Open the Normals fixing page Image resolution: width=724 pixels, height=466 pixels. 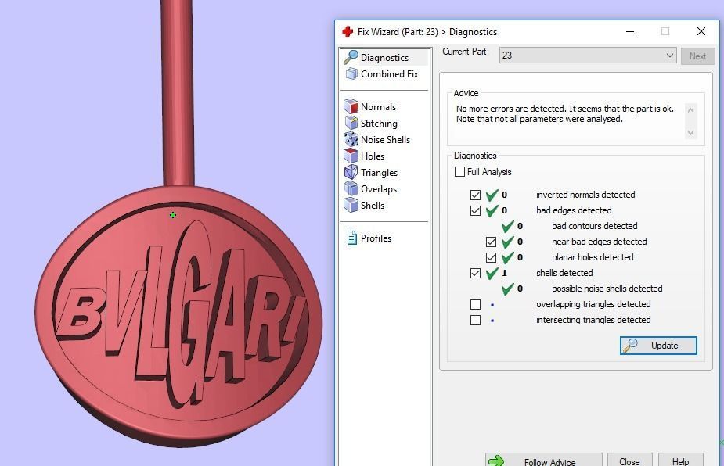coord(370,106)
